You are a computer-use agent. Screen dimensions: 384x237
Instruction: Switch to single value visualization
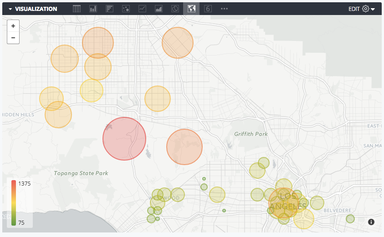tap(208, 9)
